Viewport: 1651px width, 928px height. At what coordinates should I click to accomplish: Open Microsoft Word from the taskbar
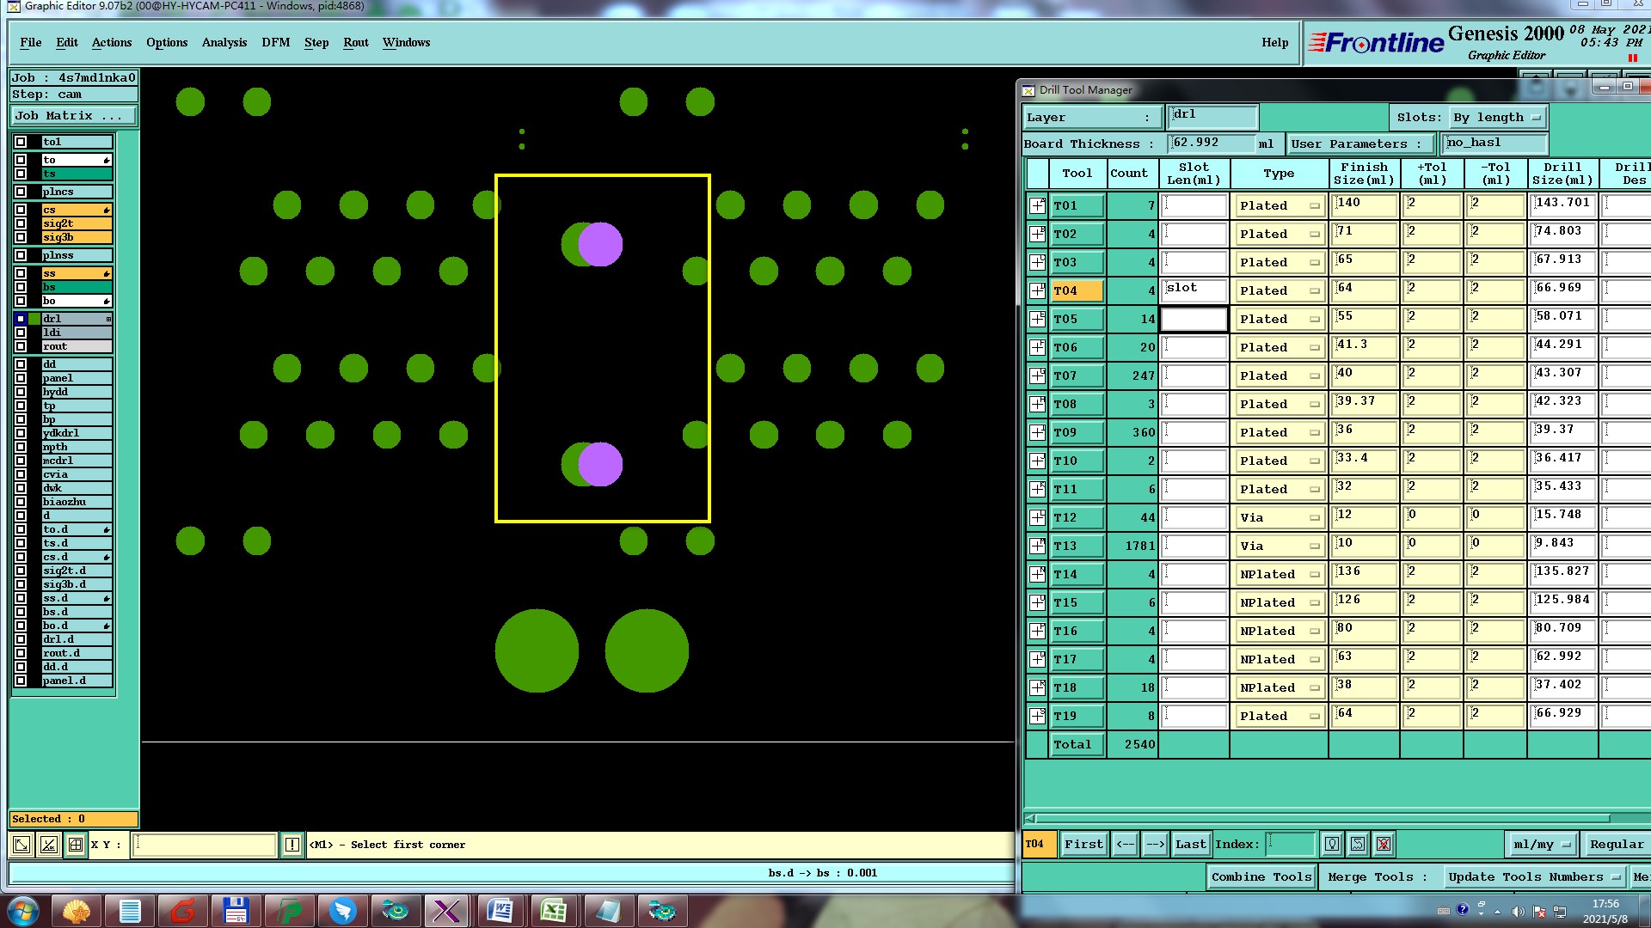(500, 910)
